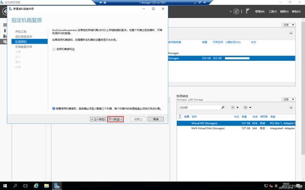
Task: Open File Explorer from taskbar
Action: [x=47, y=186]
